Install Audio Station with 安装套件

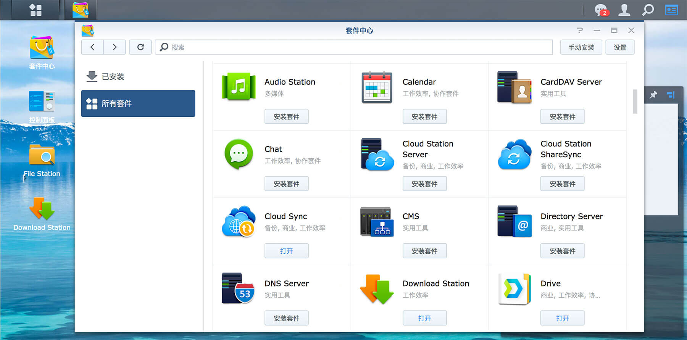coord(287,116)
